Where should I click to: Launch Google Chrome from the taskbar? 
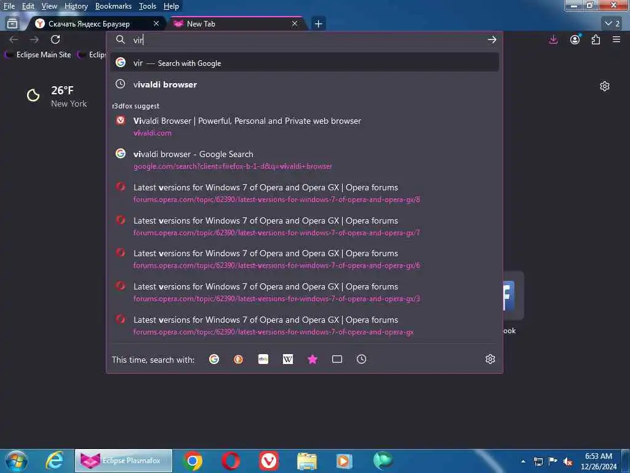pyautogui.click(x=193, y=461)
